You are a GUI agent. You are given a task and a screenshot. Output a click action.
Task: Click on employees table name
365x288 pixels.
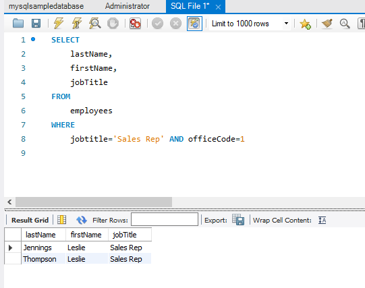click(91, 111)
